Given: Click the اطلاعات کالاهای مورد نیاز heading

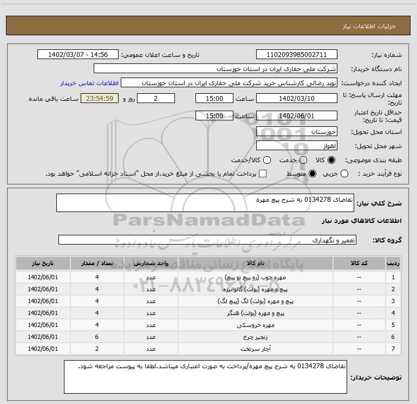Looking at the screenshot, I should [x=361, y=221].
